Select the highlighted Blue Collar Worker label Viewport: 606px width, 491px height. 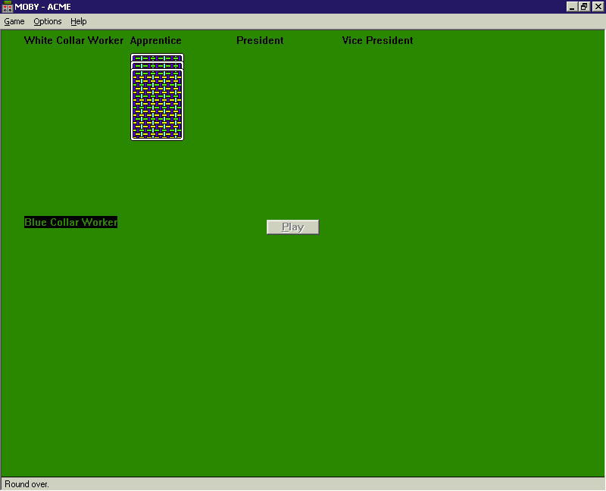[70, 222]
